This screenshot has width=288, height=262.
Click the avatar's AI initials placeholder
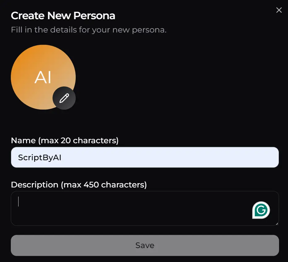[x=43, y=77]
